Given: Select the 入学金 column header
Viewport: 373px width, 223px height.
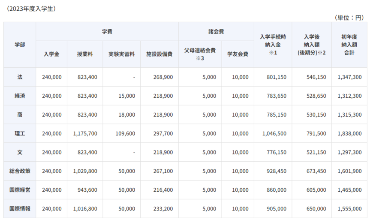Looking at the screenshot, I should (x=51, y=54).
